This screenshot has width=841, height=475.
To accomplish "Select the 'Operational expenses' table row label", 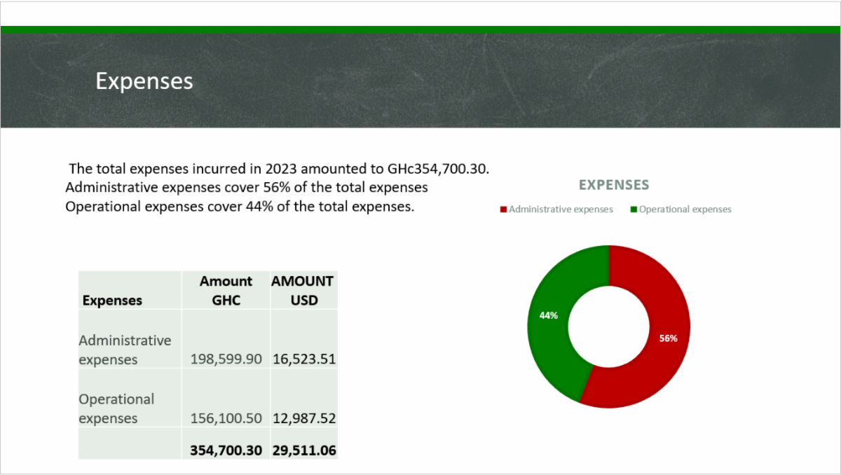I will pos(130,398).
